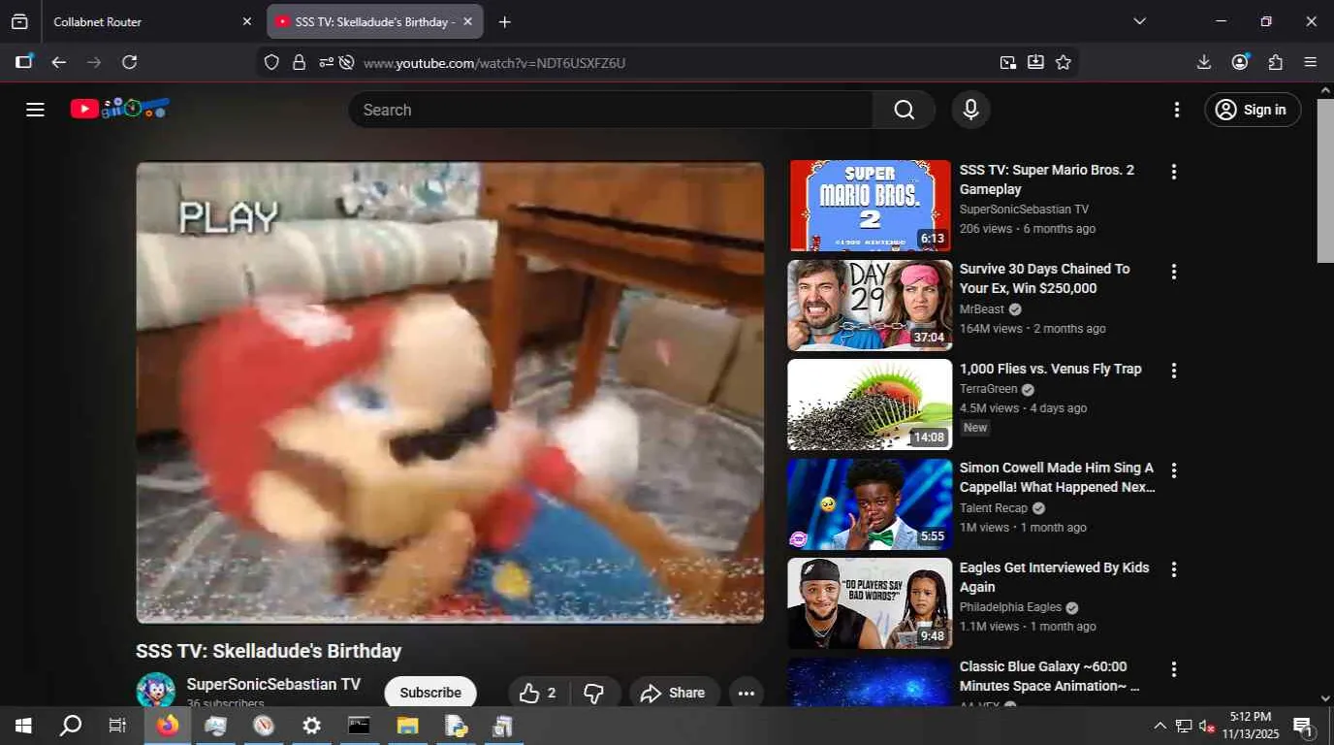This screenshot has width=1334, height=745.
Task: Click the Sign in button
Action: [1252, 110]
